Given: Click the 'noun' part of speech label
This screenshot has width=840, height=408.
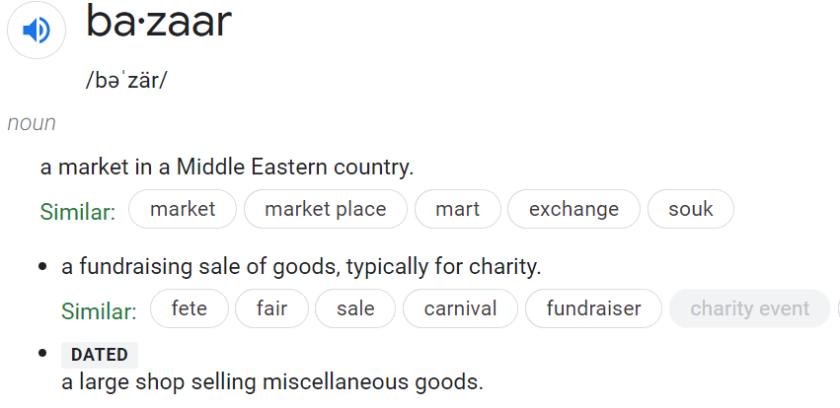Looking at the screenshot, I should click(x=32, y=123).
